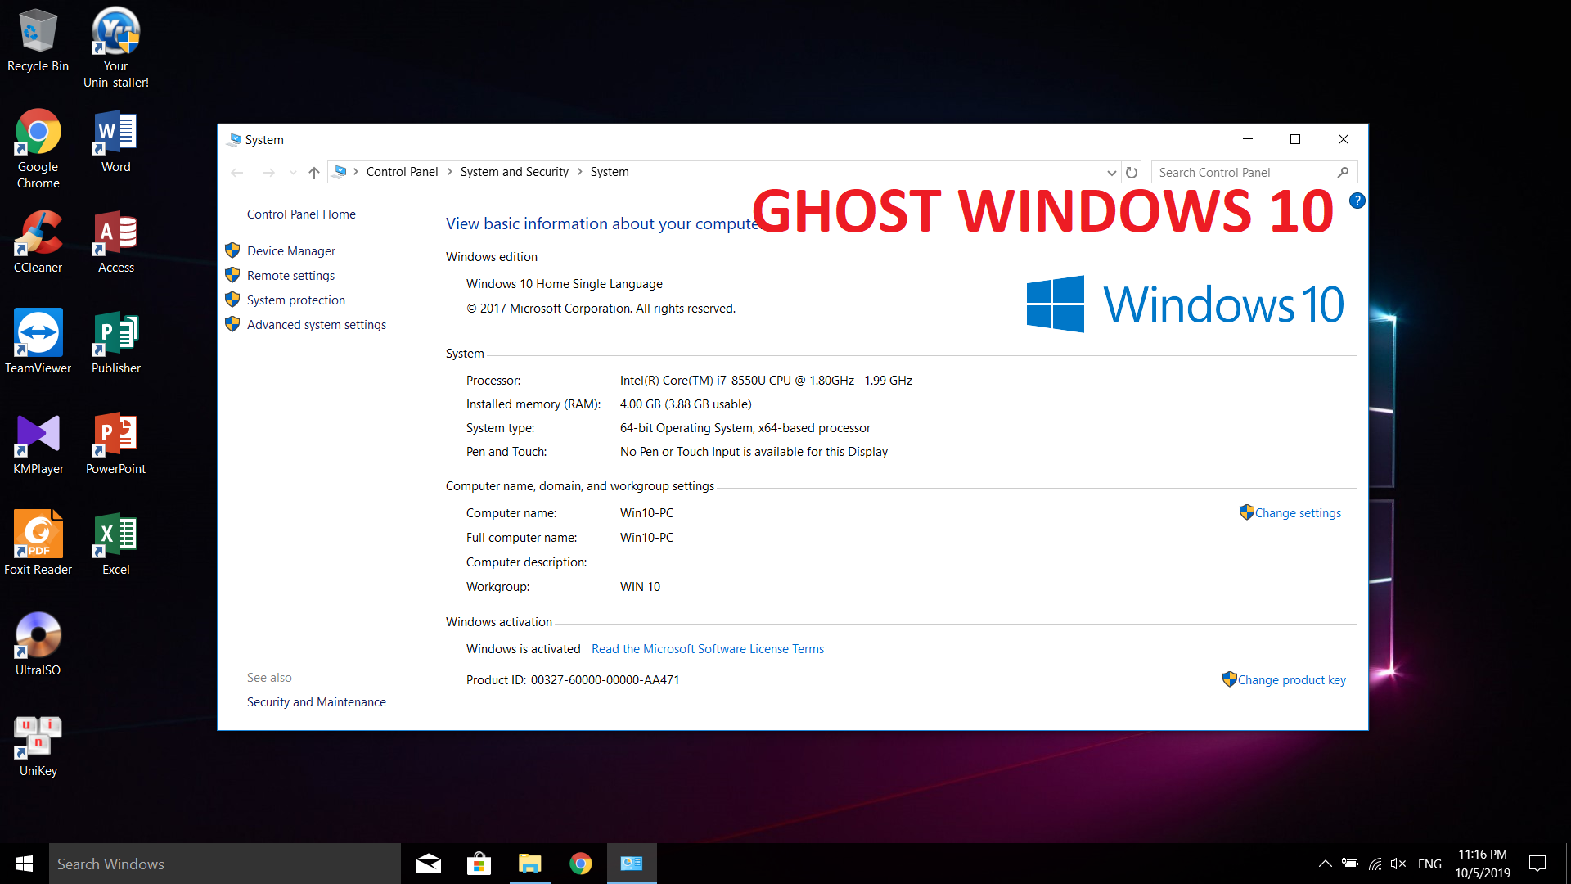Select the Excel desktop shortcut

pyautogui.click(x=115, y=544)
